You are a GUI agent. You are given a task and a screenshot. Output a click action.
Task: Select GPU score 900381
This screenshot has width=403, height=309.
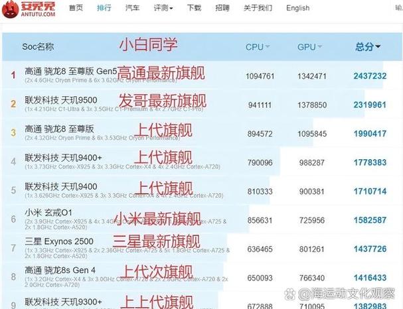pos(312,192)
